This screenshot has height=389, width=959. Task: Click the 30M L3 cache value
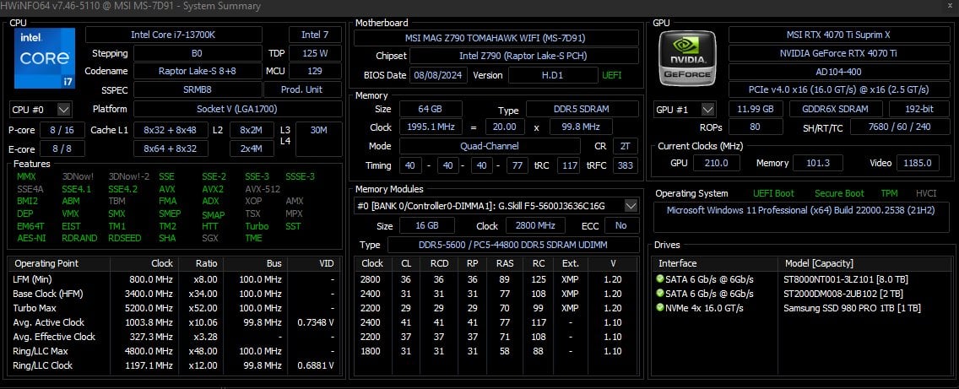click(318, 139)
